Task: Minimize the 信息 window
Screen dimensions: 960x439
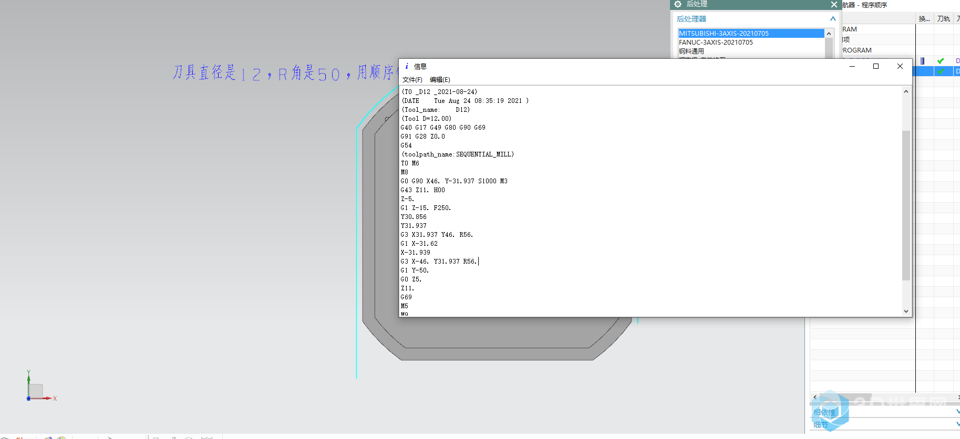Action: 852,66
